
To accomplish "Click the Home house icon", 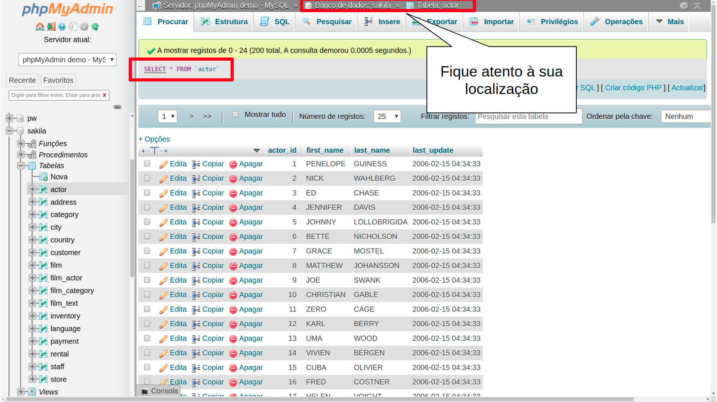I will click(40, 27).
